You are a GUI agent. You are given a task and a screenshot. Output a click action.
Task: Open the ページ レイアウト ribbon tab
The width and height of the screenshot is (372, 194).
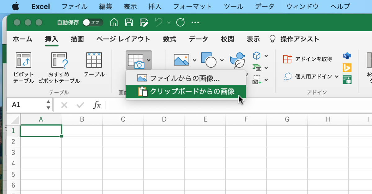[x=123, y=39]
